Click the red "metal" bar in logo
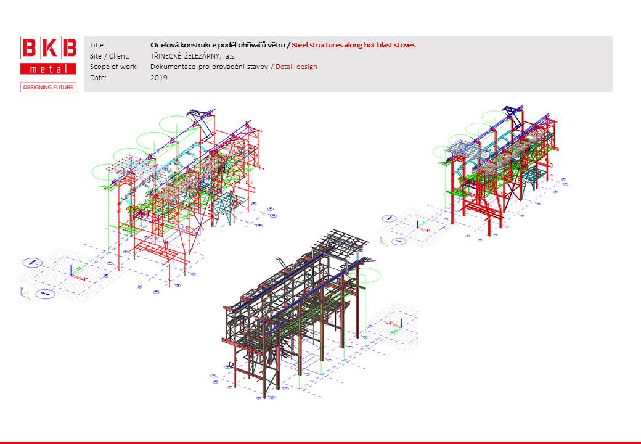Viewport: 641px width, 444px height. pyautogui.click(x=49, y=69)
